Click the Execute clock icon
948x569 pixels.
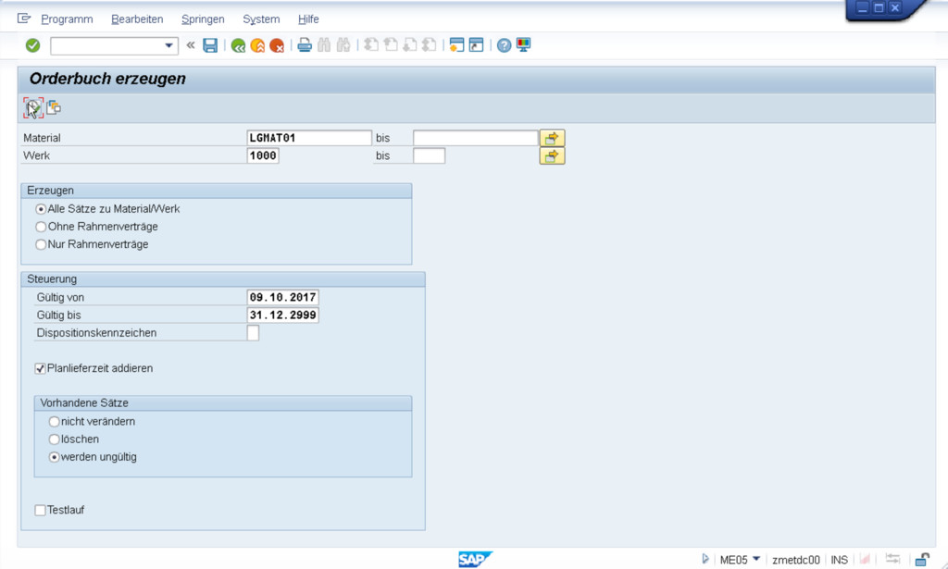tap(33, 108)
